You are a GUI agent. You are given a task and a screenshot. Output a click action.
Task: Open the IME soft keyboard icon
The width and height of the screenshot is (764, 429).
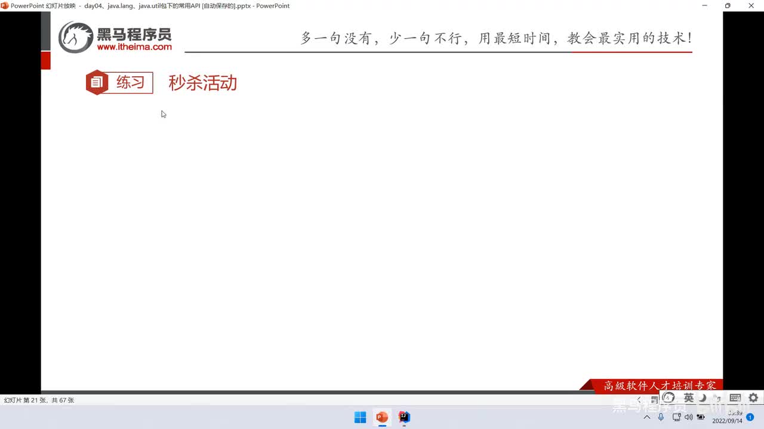(735, 397)
